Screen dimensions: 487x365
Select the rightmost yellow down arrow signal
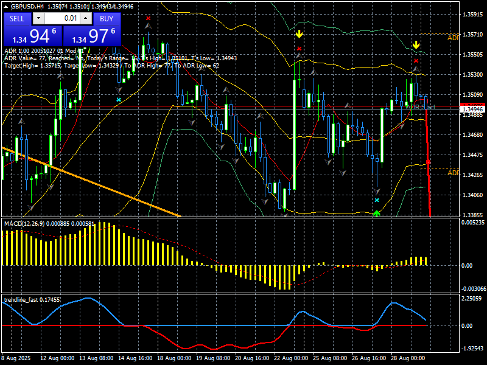416,45
